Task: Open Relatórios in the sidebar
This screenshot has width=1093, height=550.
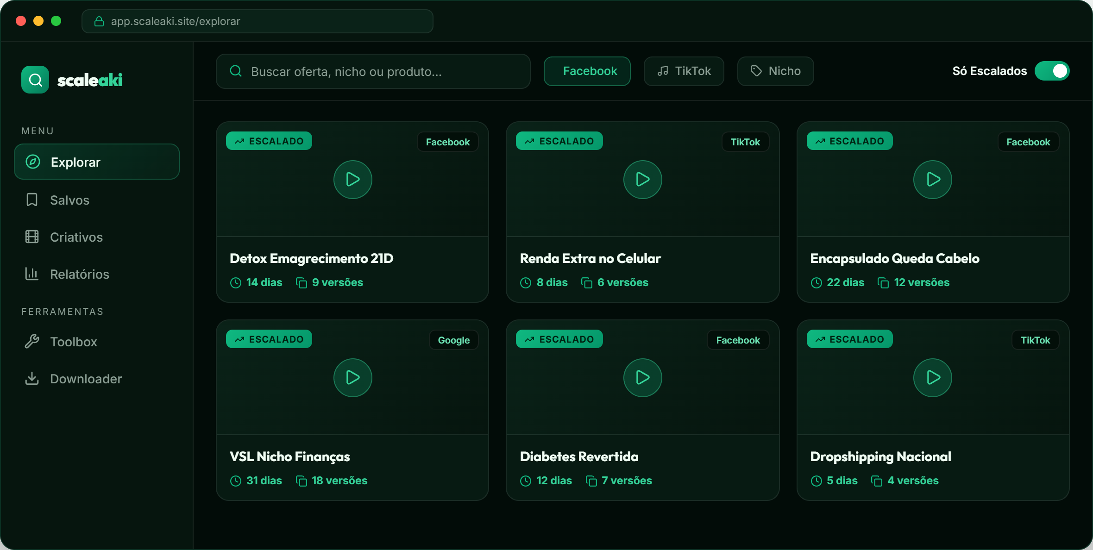Action: coord(97,274)
